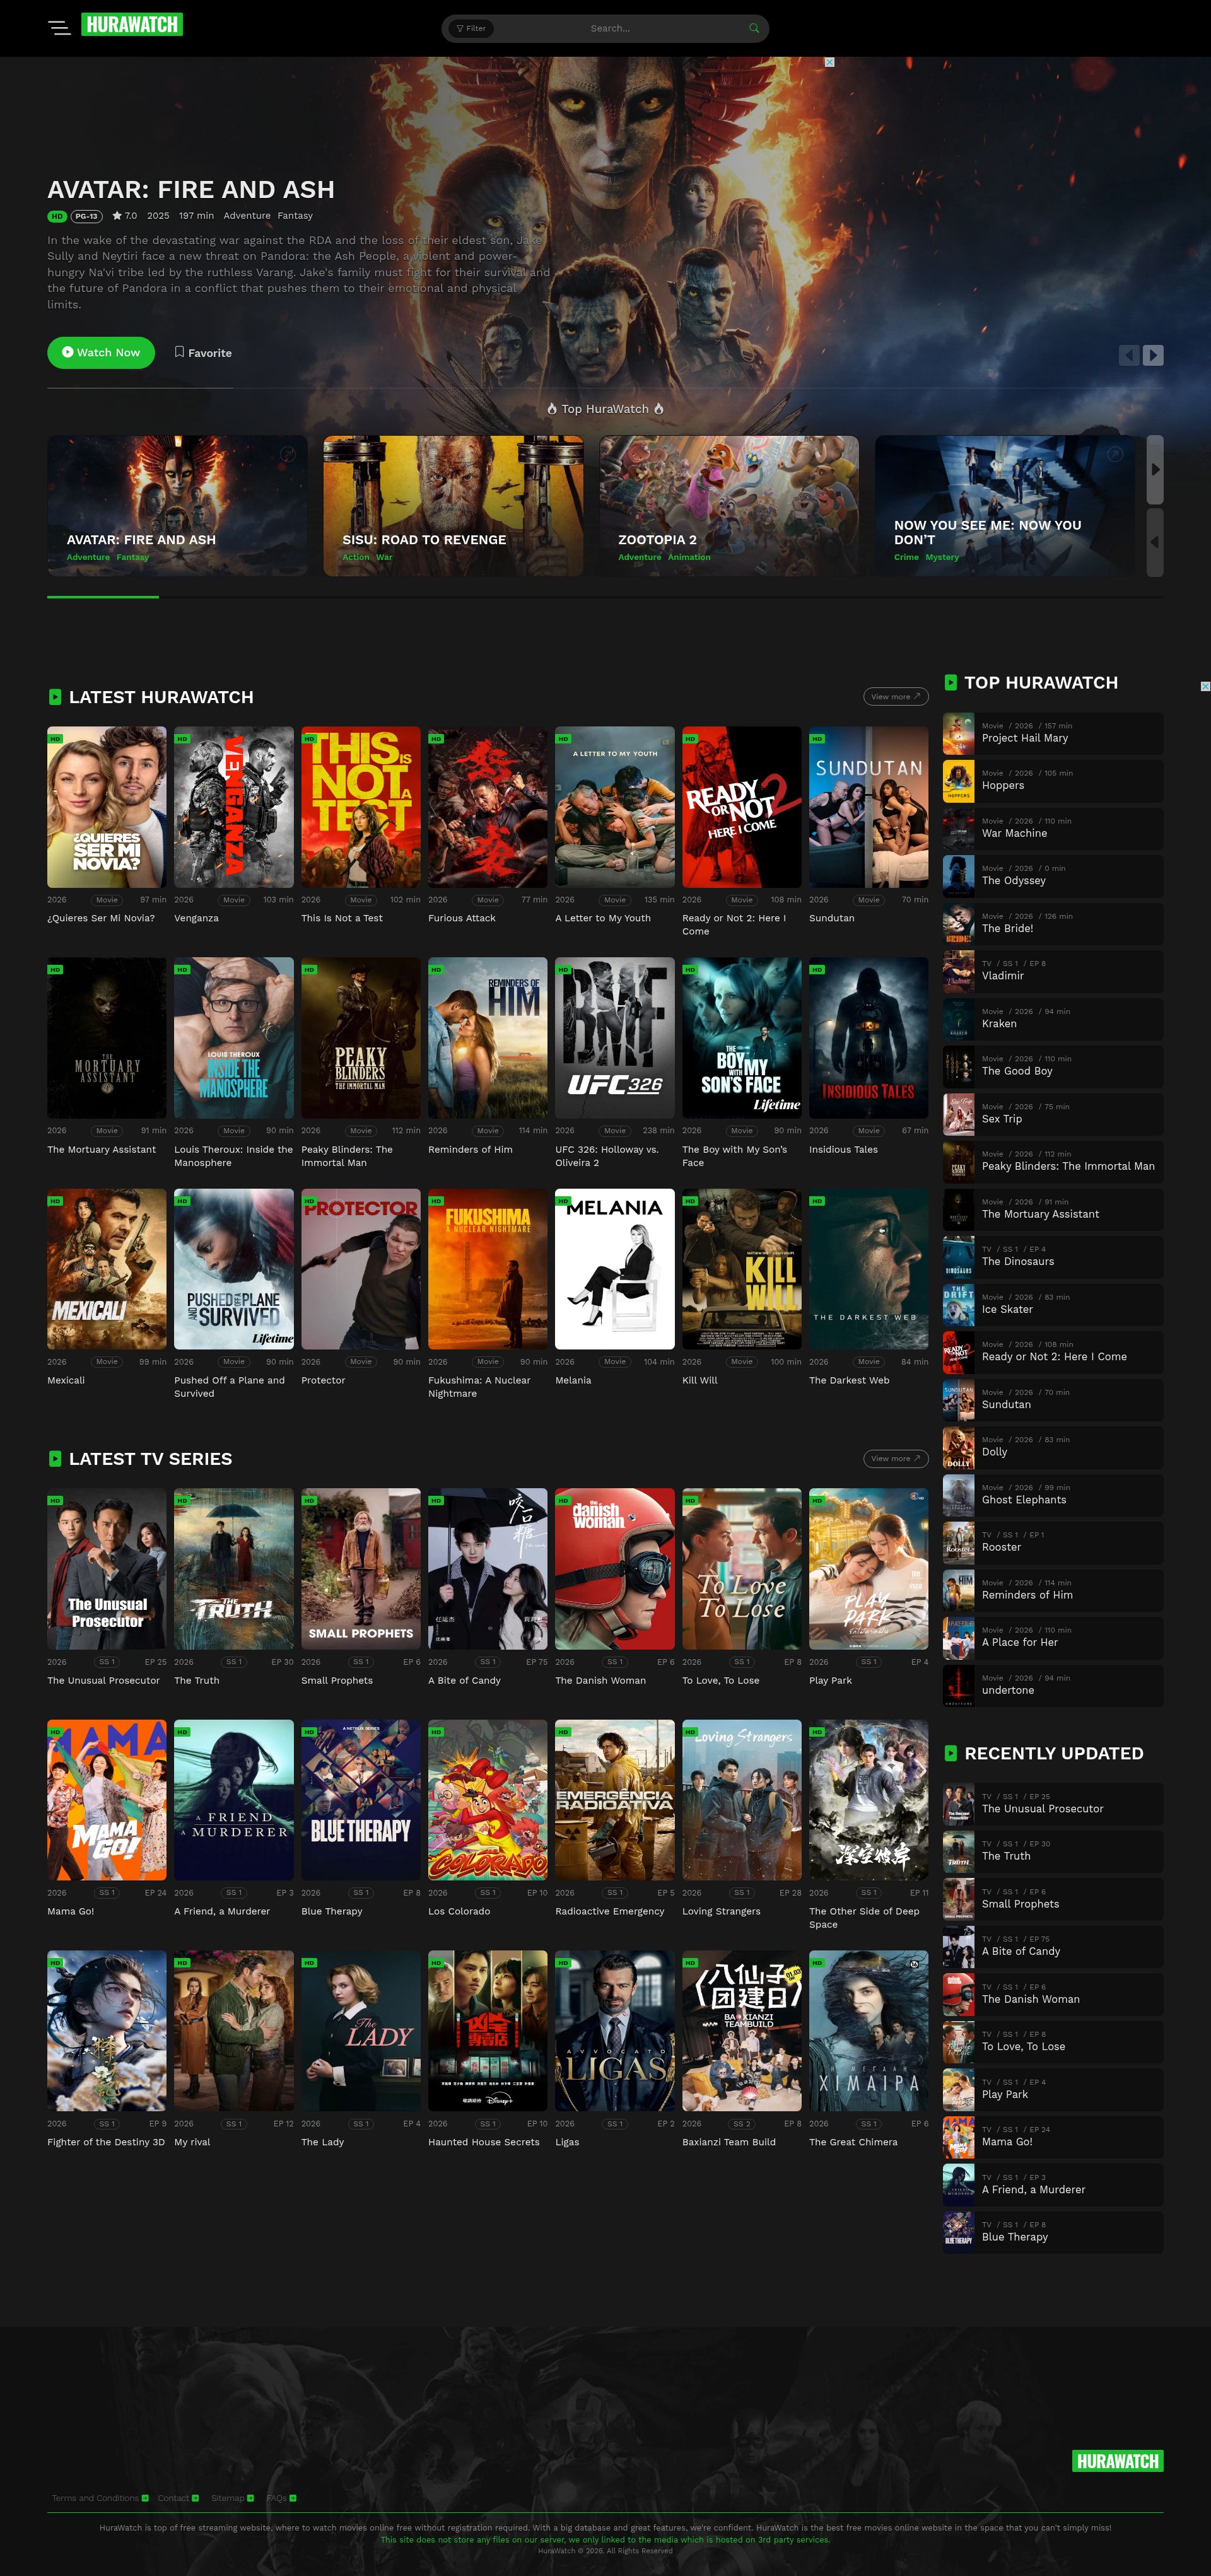Open The Lady series poster
The height and width of the screenshot is (2576, 1211).
tap(361, 2031)
